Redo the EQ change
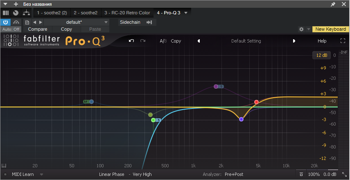The image size is (350, 180). pos(143,41)
